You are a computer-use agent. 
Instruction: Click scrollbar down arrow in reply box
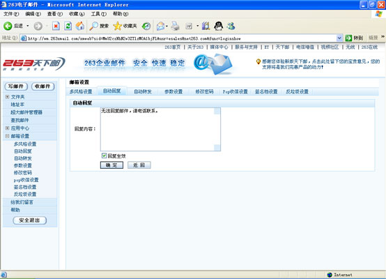pyautogui.click(x=217, y=148)
